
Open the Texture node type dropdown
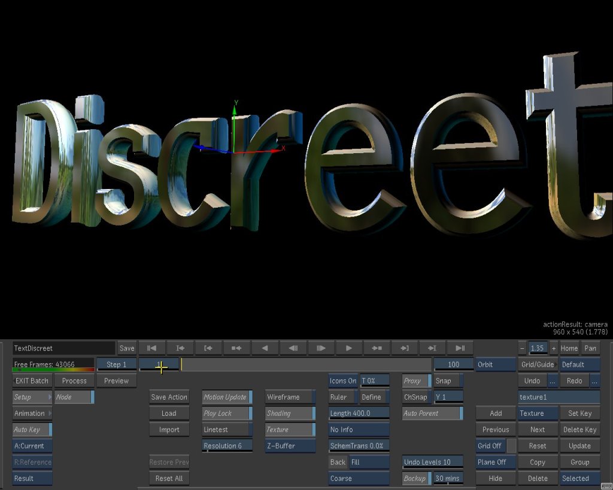[538, 413]
